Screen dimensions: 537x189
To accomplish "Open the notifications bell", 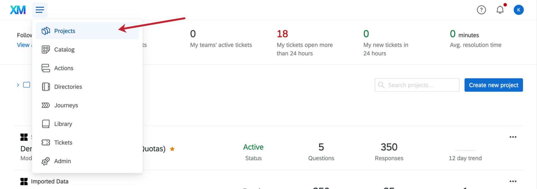I will pos(500,10).
